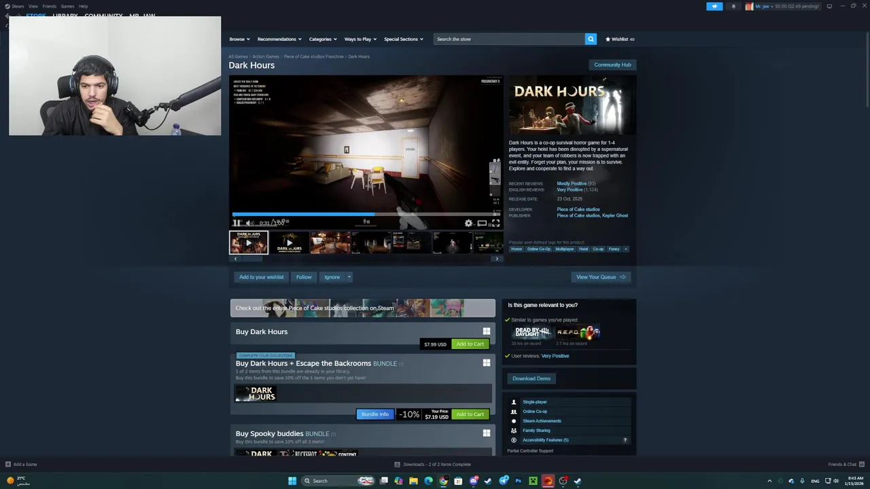870x489 pixels.
Task: Open the Piece of Cake studios developer link
Action: pos(578,209)
